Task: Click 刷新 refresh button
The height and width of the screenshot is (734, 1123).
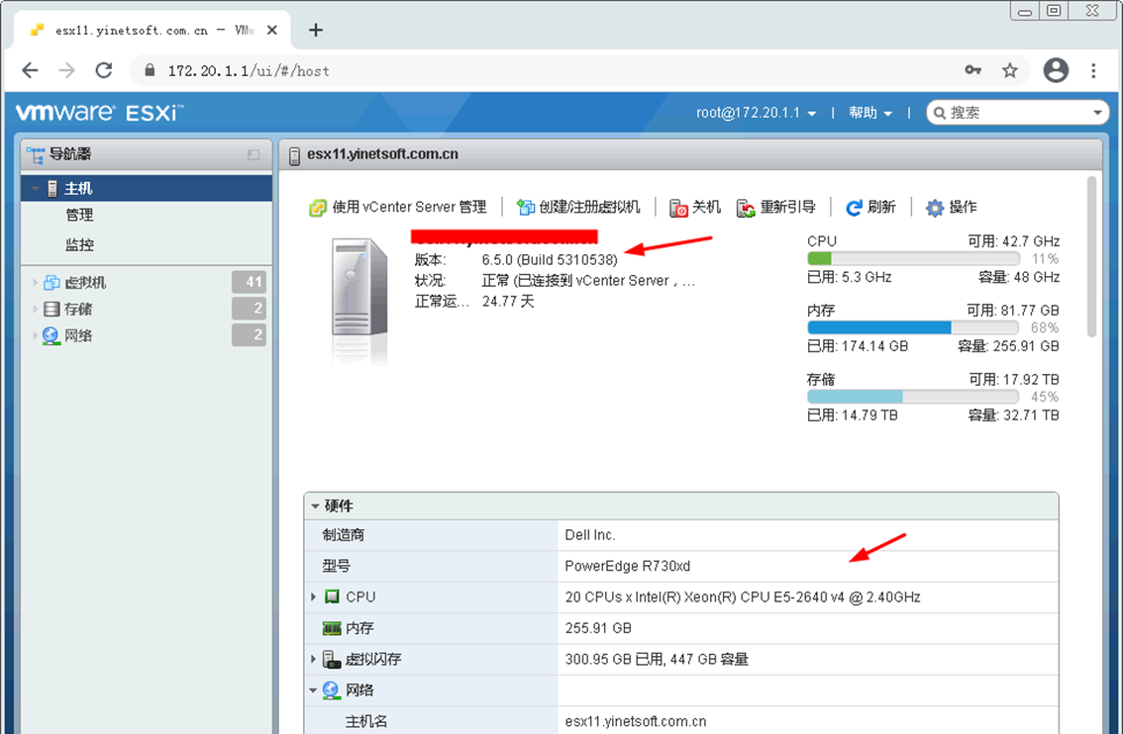Action: tap(870, 208)
